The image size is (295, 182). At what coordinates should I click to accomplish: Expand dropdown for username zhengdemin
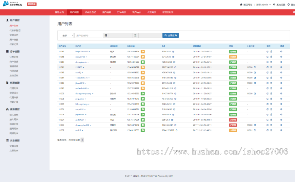point(88,62)
